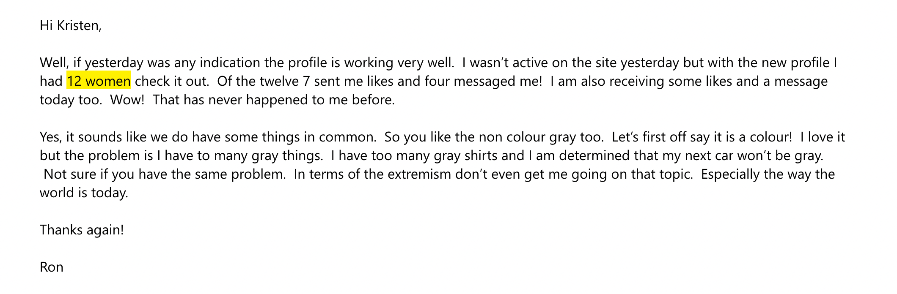Click the signature name "Ron"
Viewport: 897px width, 294px height.
[x=52, y=267]
